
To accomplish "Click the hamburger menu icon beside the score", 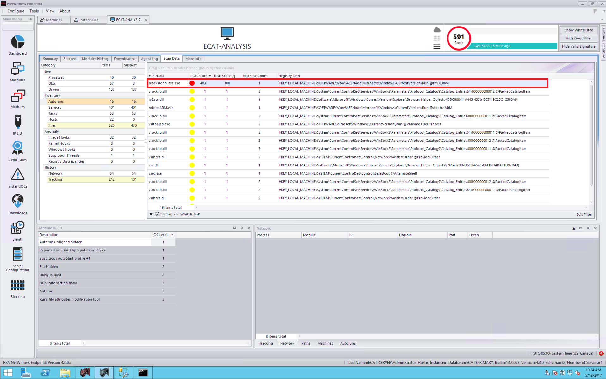I will [x=437, y=47].
